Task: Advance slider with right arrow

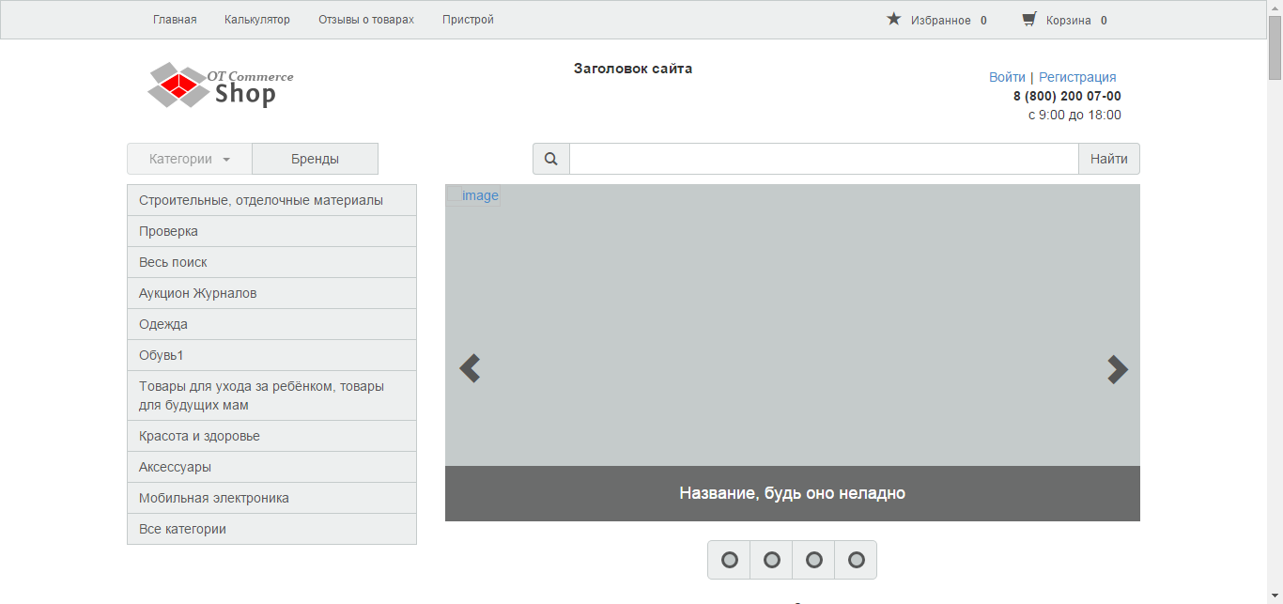Action: click(1117, 369)
